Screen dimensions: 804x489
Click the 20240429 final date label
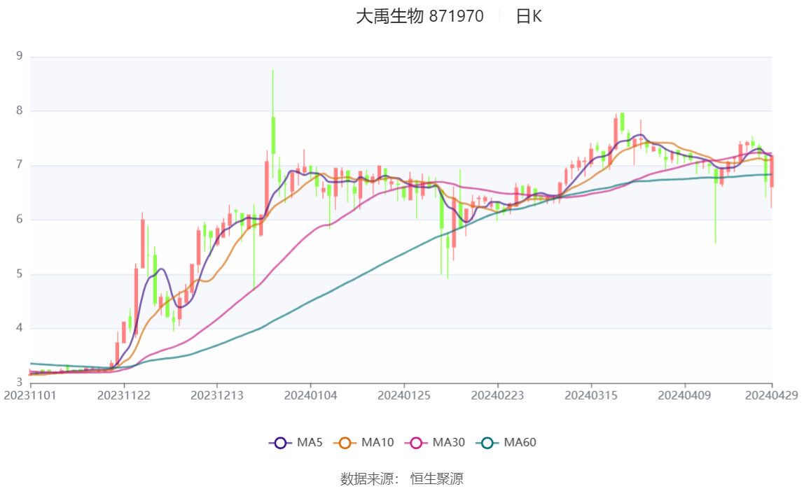click(x=771, y=395)
